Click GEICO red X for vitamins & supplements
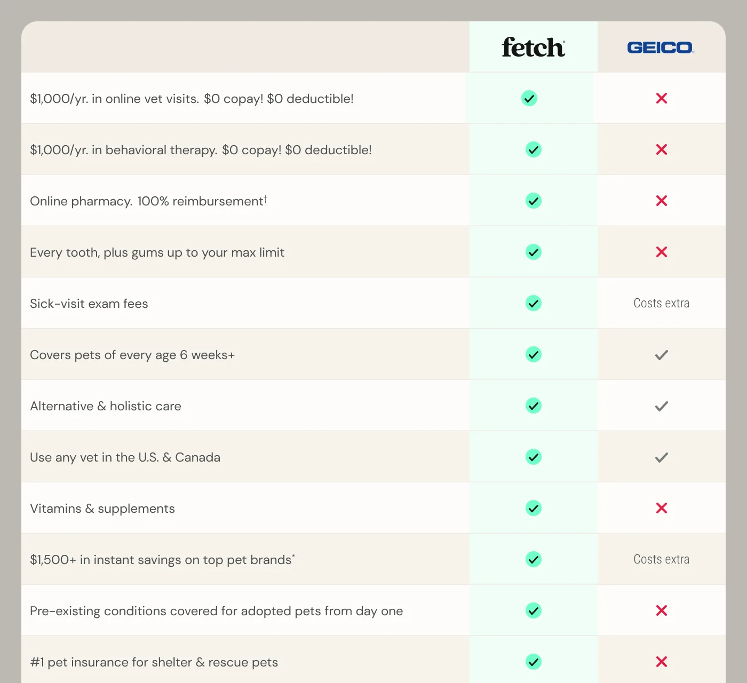The image size is (747, 683). pos(662,508)
